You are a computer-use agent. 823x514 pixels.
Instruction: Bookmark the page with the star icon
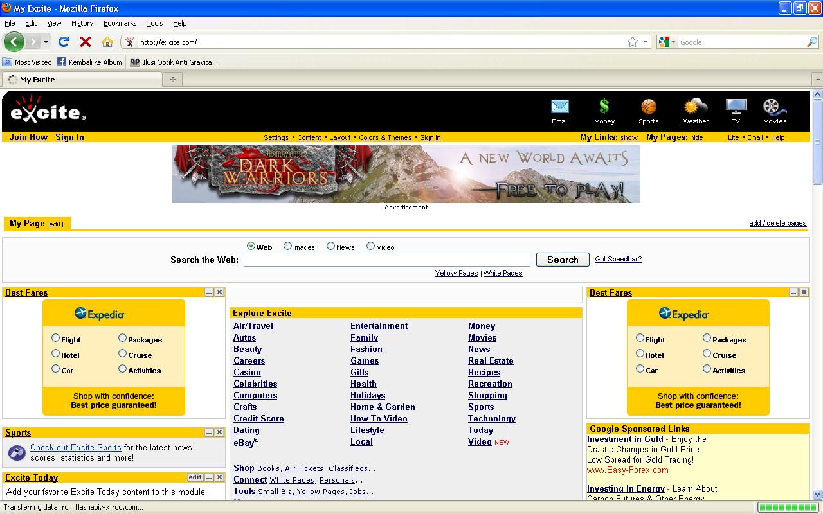633,42
